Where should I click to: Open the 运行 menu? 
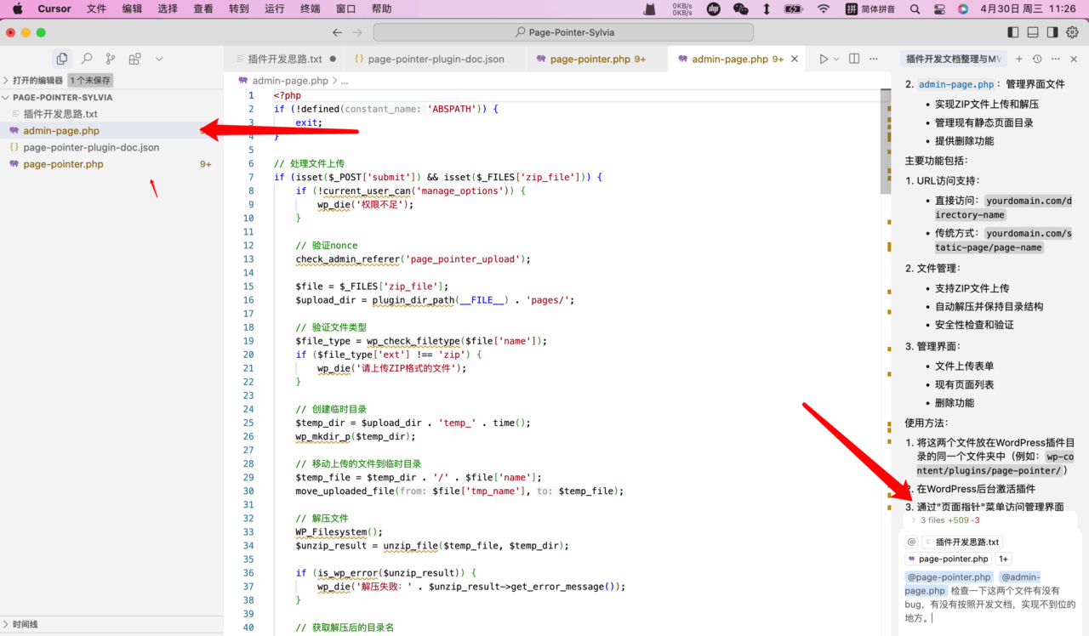(x=275, y=9)
